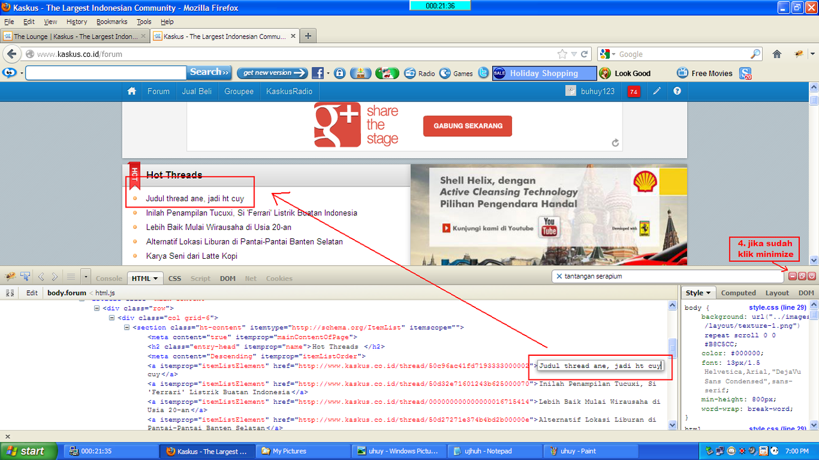
Task: Switch to Computed side panel tab
Action: pos(738,293)
